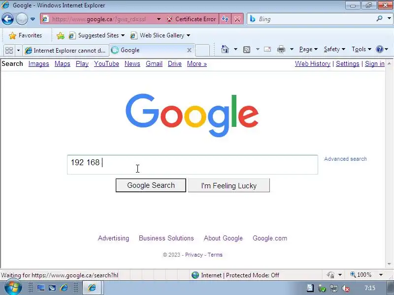Click the 'More »' link
394x295 pixels.
[x=197, y=64]
